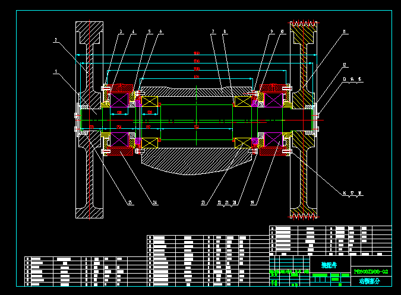Select part callout number 7
Viewport: 401px width, 295px height.
pos(213,31)
